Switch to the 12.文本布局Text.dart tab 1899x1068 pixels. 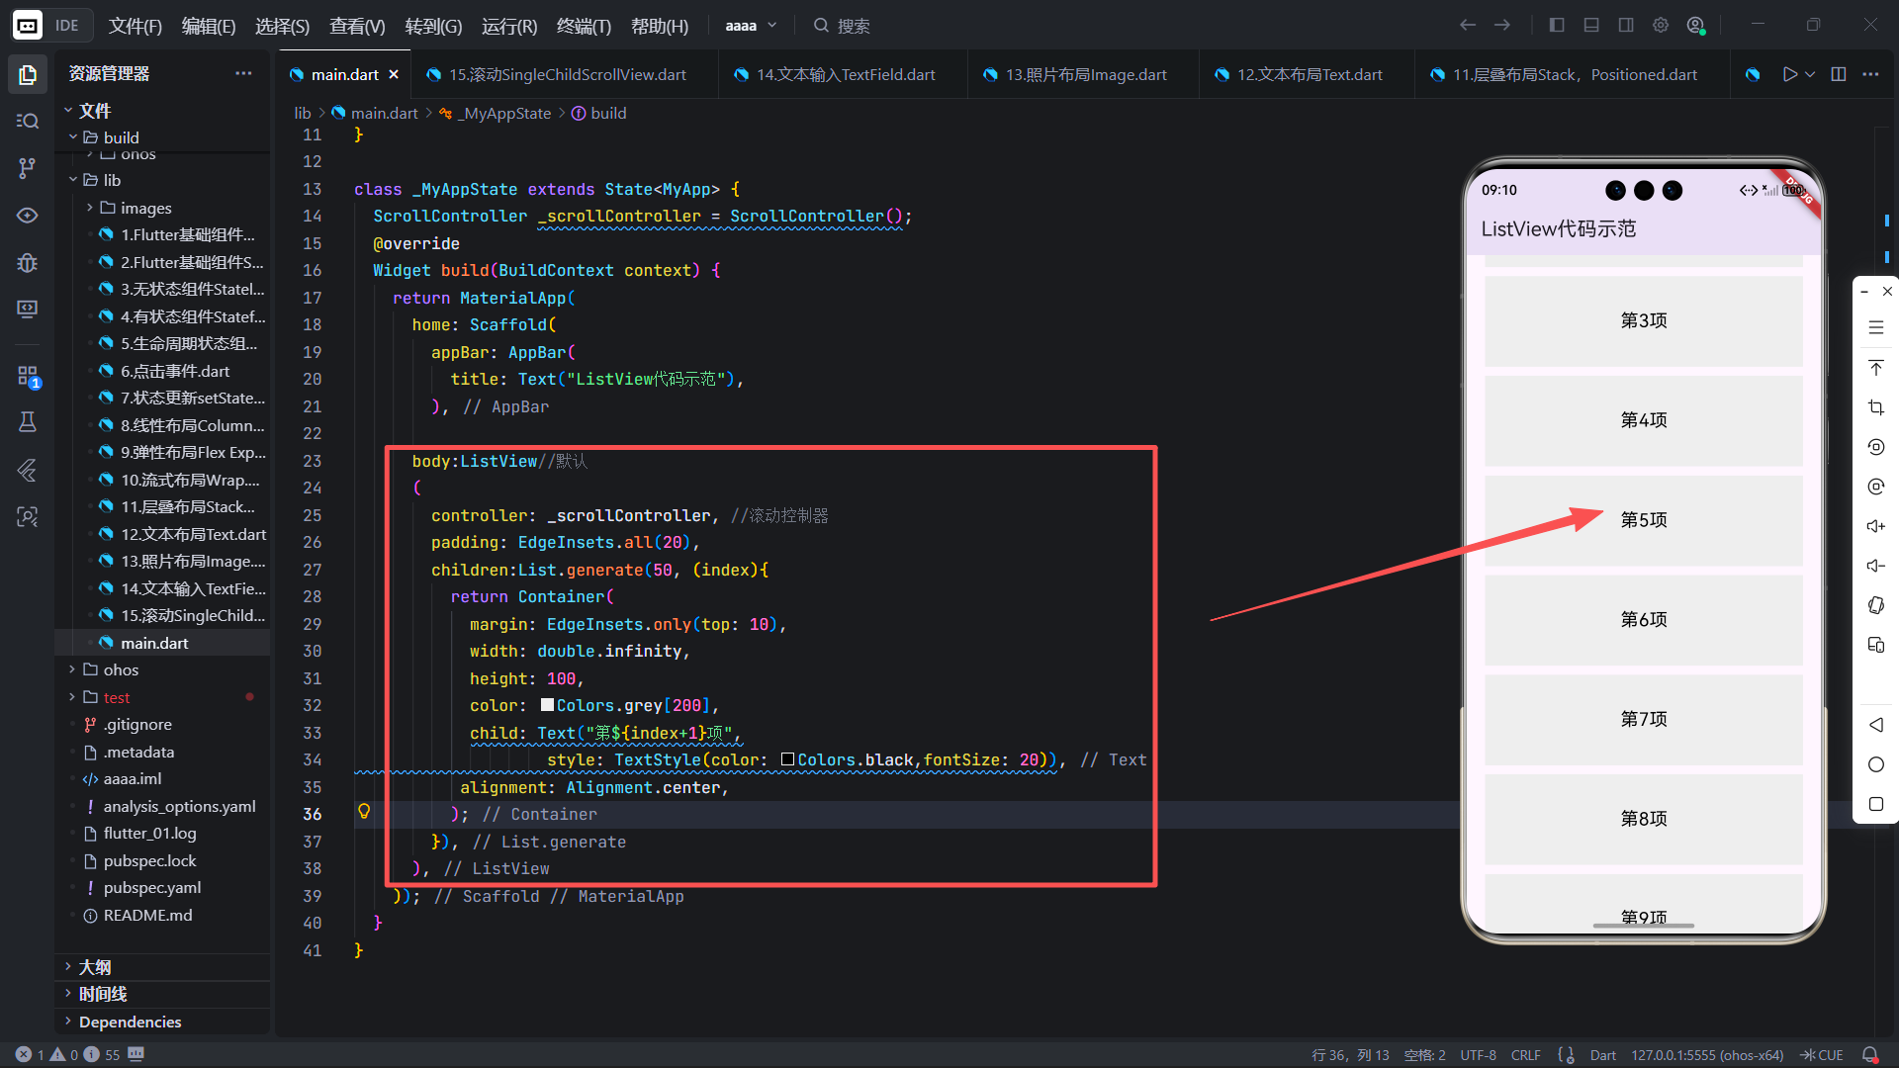1309,74
